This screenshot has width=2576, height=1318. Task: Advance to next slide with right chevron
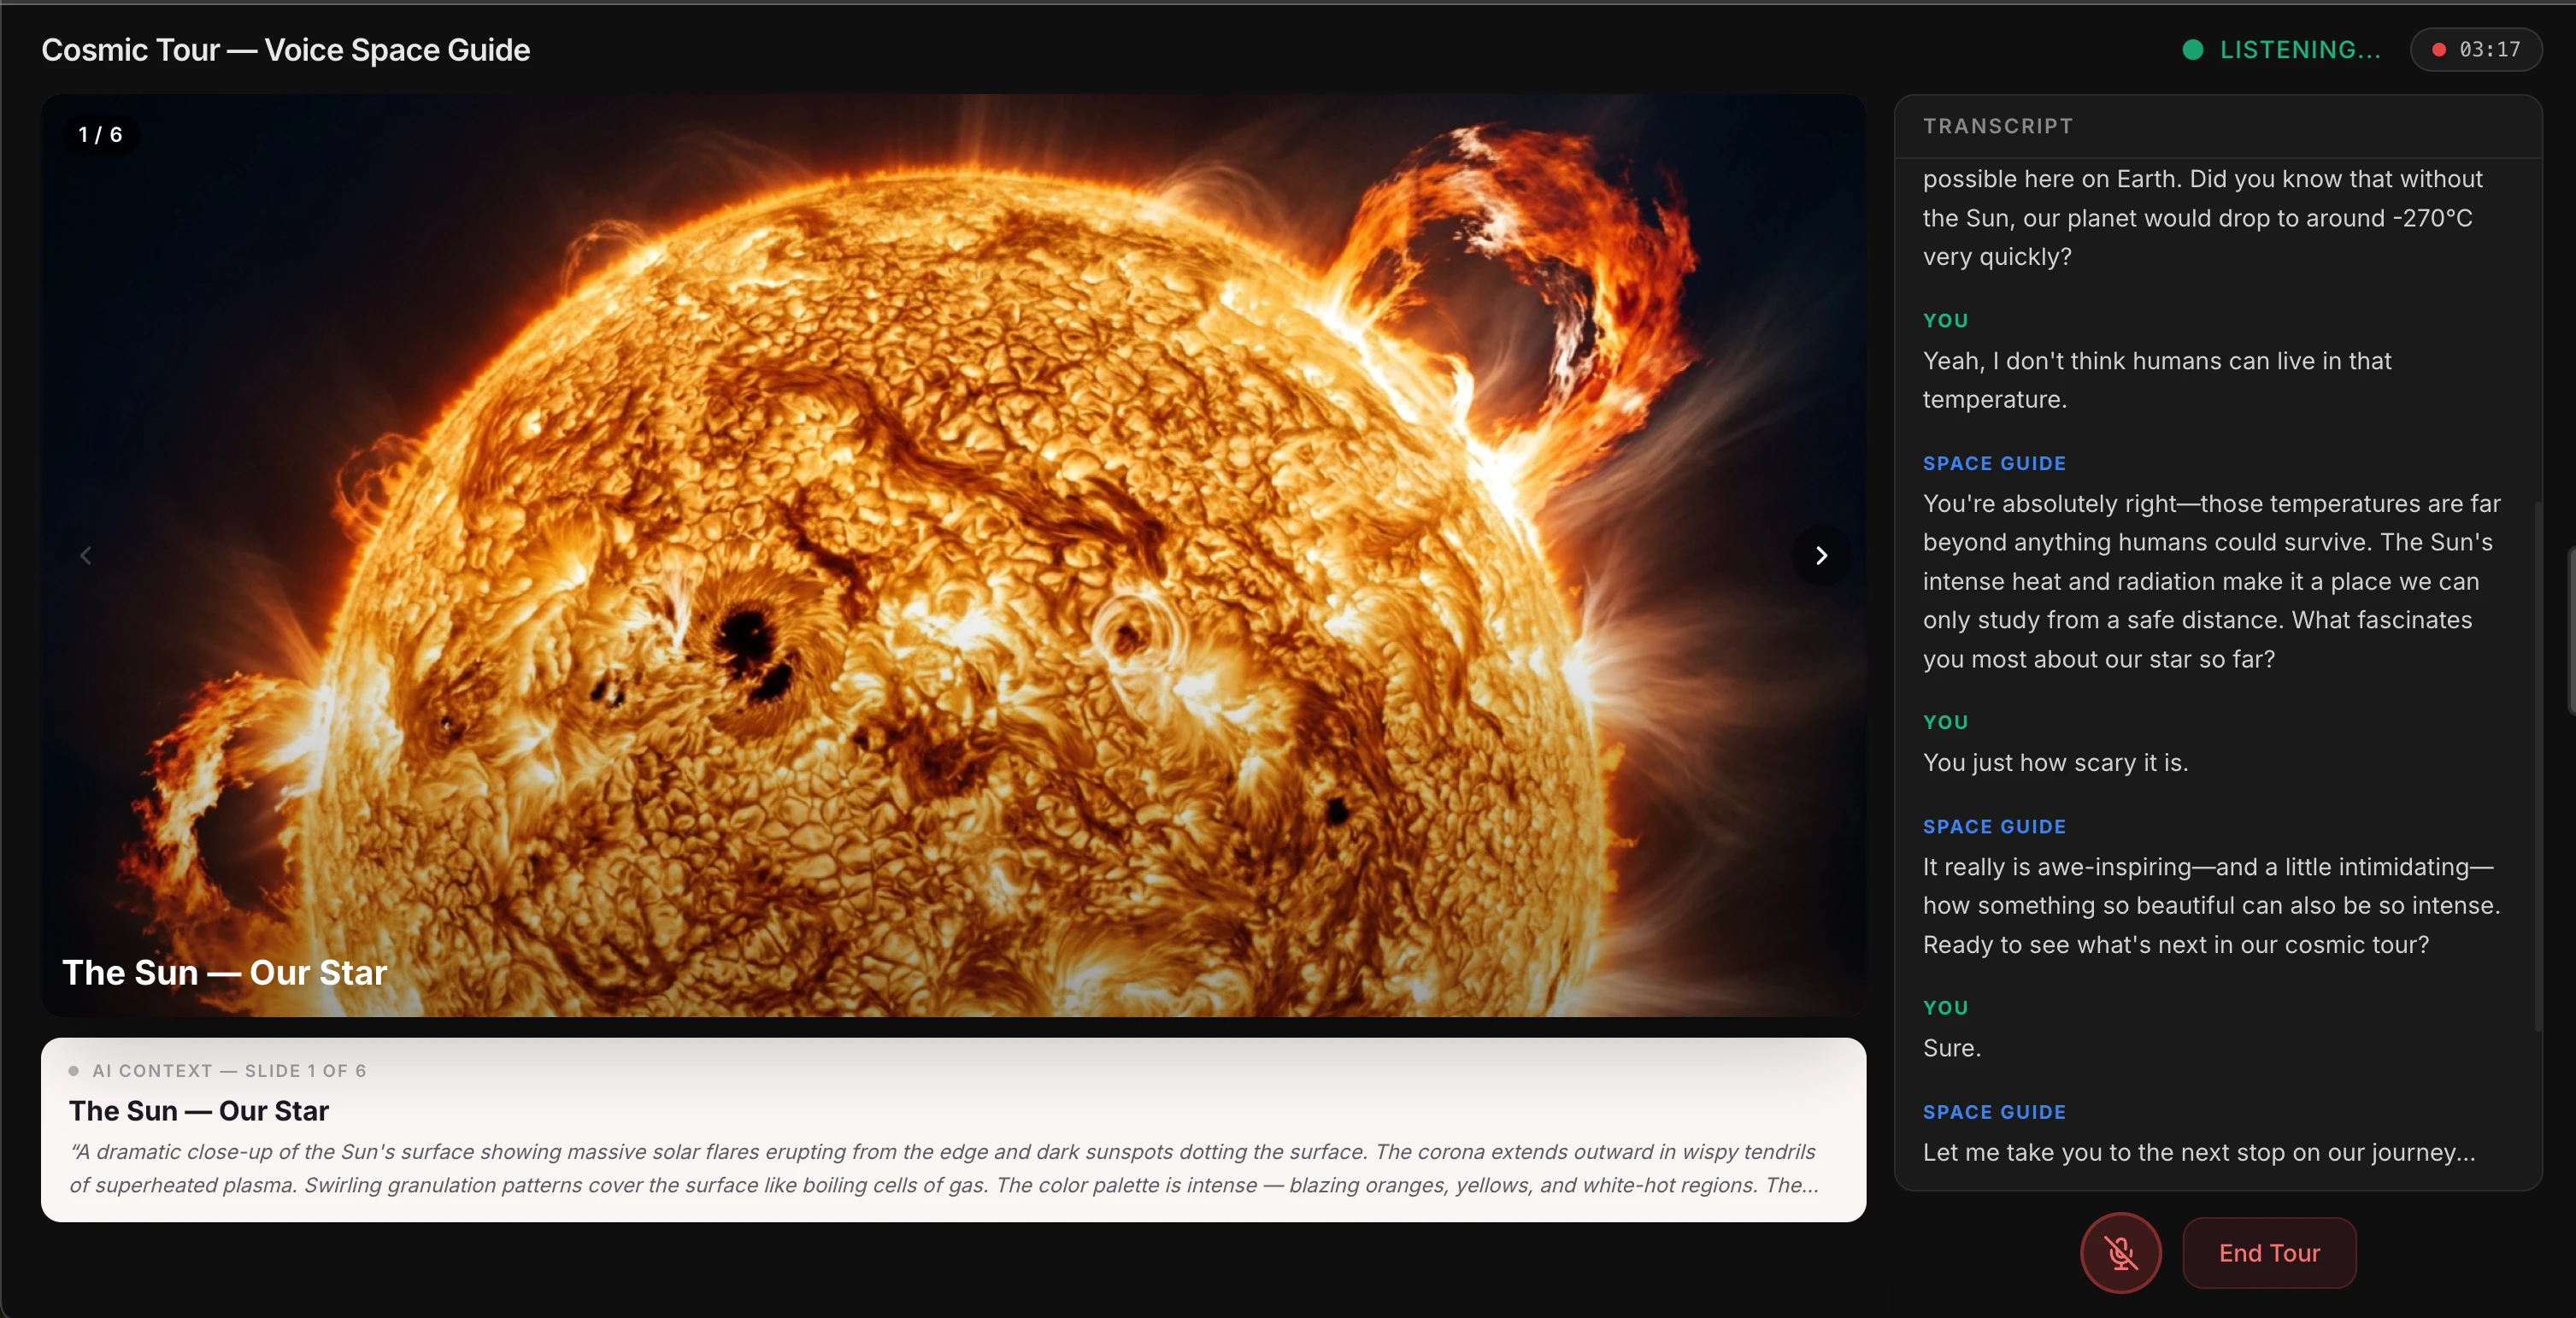[x=1821, y=555]
